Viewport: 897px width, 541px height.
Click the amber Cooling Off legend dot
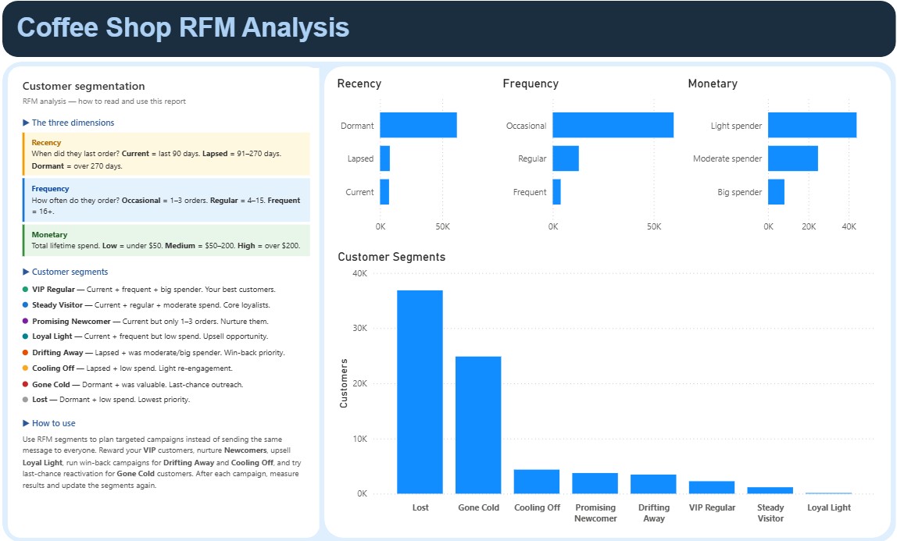(25, 368)
